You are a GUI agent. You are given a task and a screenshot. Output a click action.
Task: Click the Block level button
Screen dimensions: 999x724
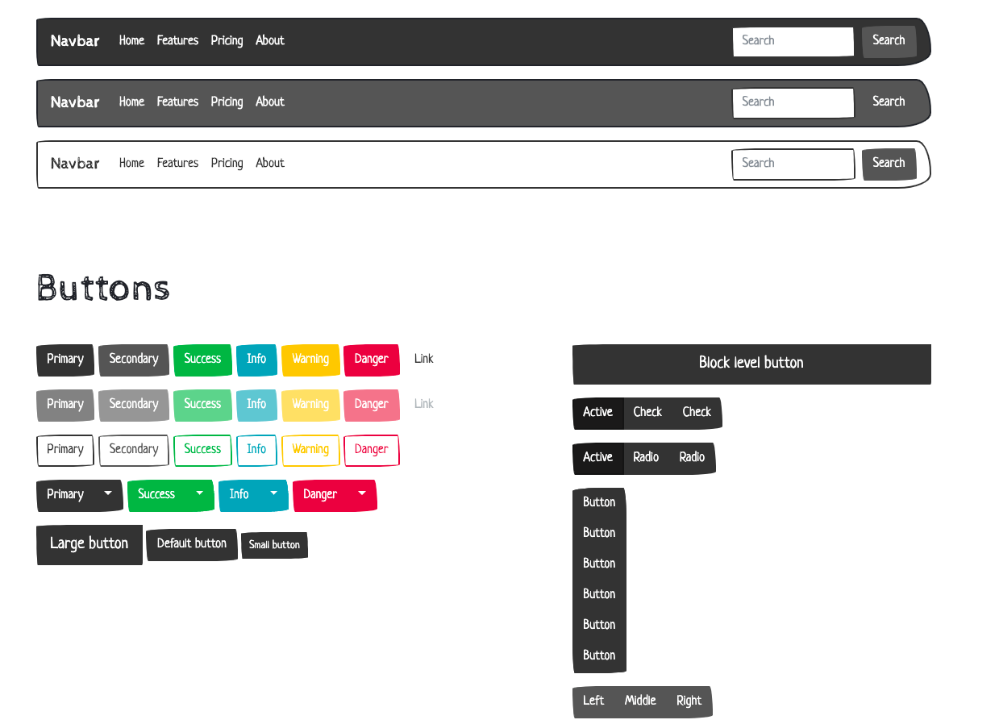pyautogui.click(x=751, y=364)
